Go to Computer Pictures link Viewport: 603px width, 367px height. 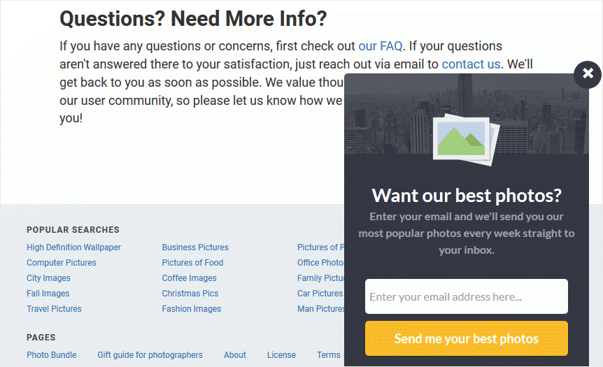(x=61, y=262)
